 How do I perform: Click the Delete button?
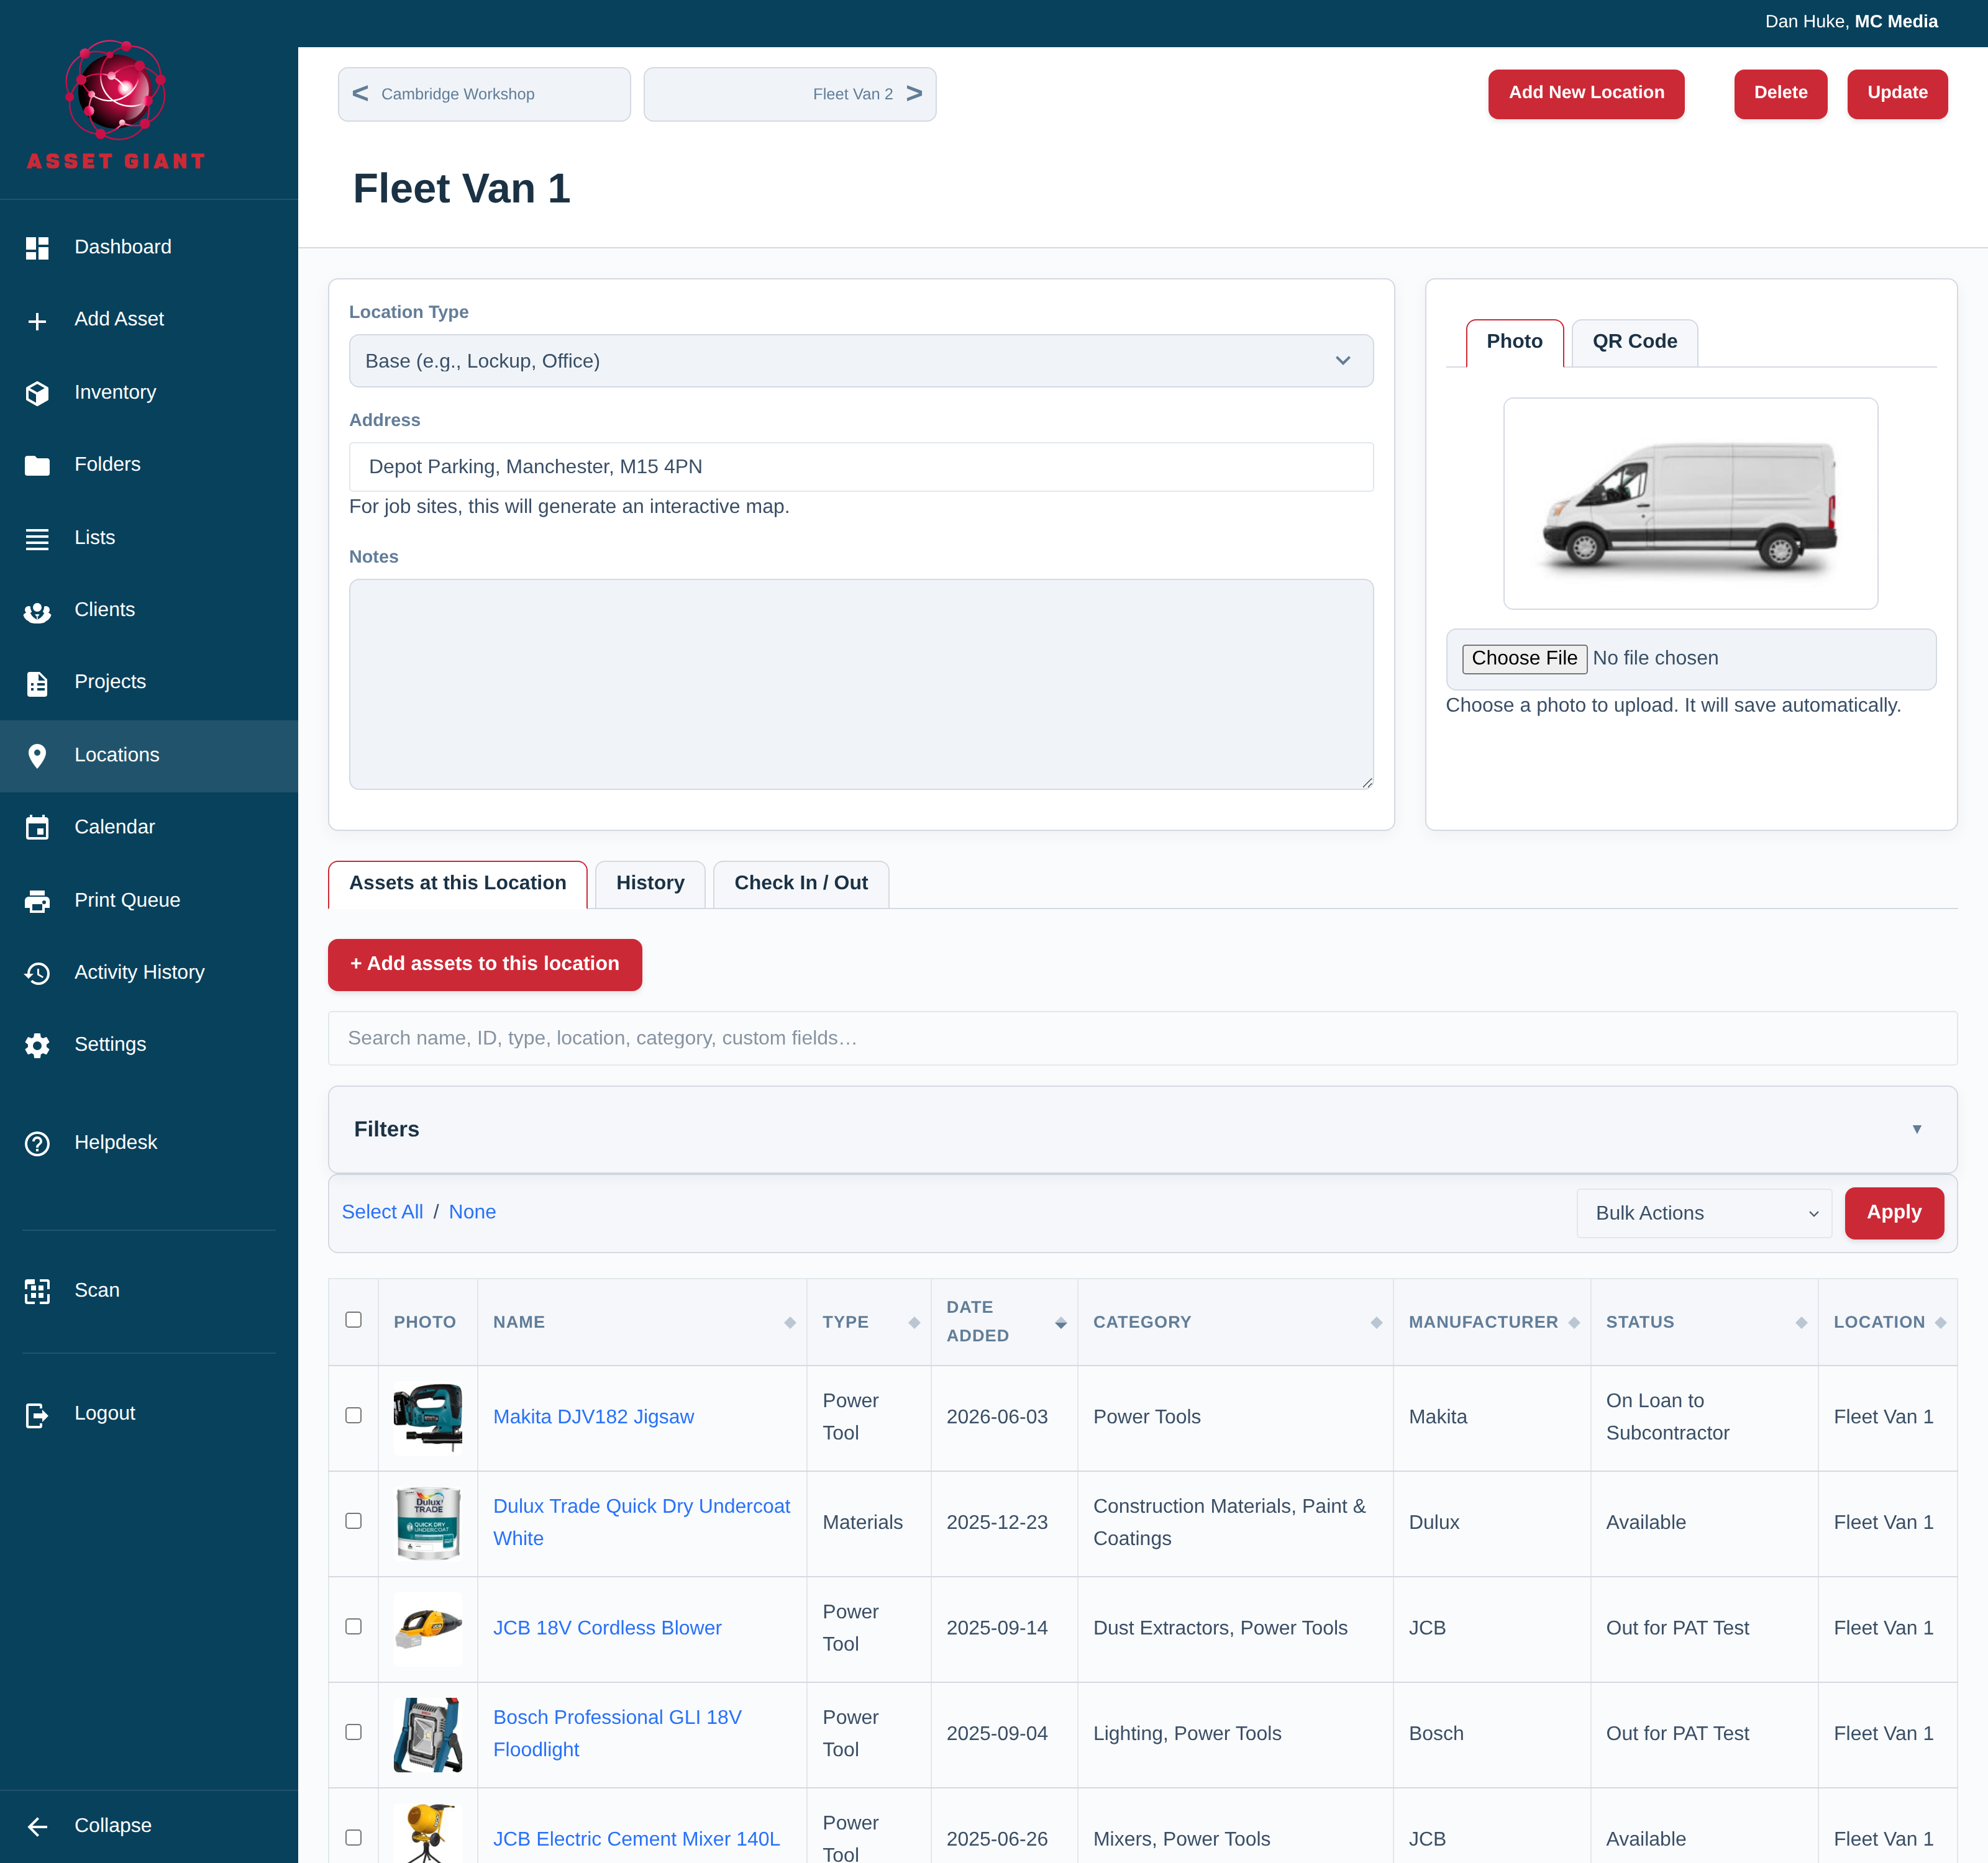pyautogui.click(x=1780, y=93)
